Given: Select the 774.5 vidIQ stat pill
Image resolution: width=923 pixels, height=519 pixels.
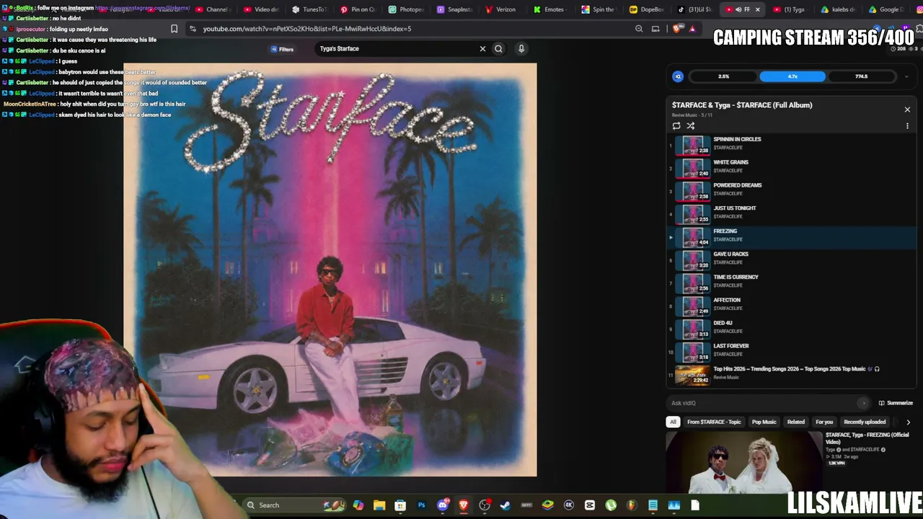Looking at the screenshot, I should (861, 76).
